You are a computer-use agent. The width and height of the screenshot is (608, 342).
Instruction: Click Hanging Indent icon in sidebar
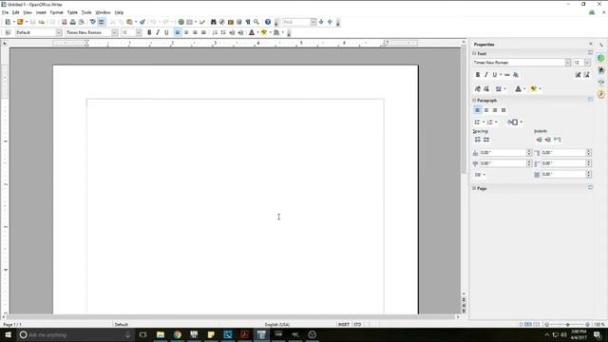point(558,140)
